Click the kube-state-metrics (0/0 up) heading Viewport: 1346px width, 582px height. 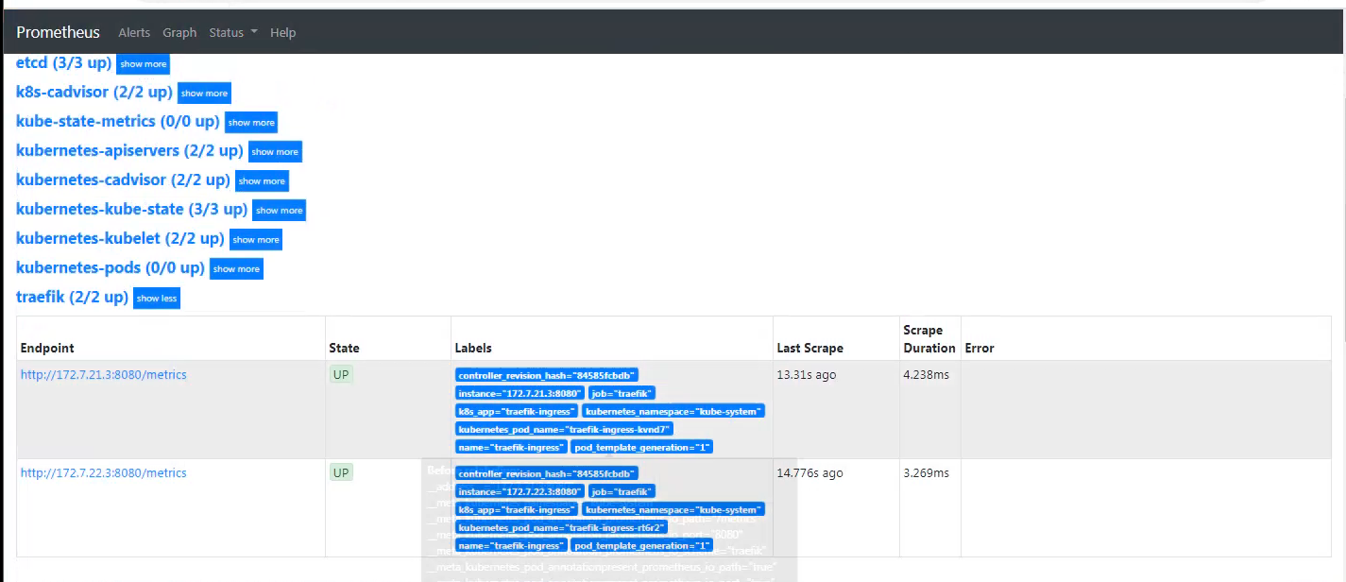[x=118, y=121]
